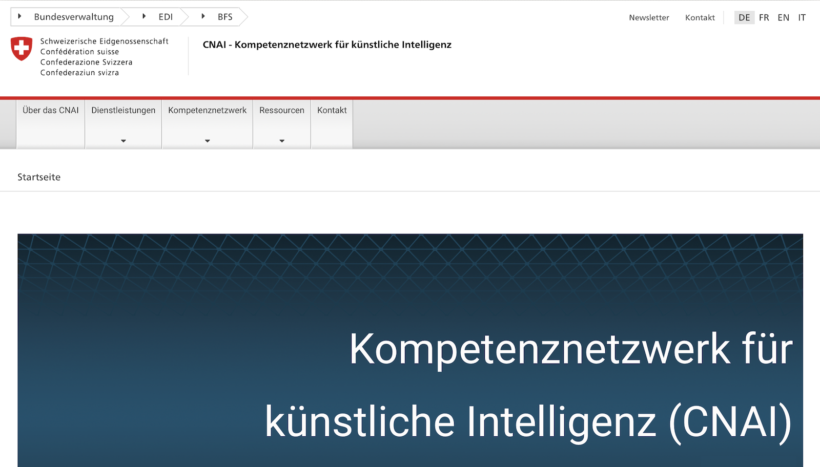
Task: Click the arrow icon before Bundesverwaltung
Action: (19, 16)
